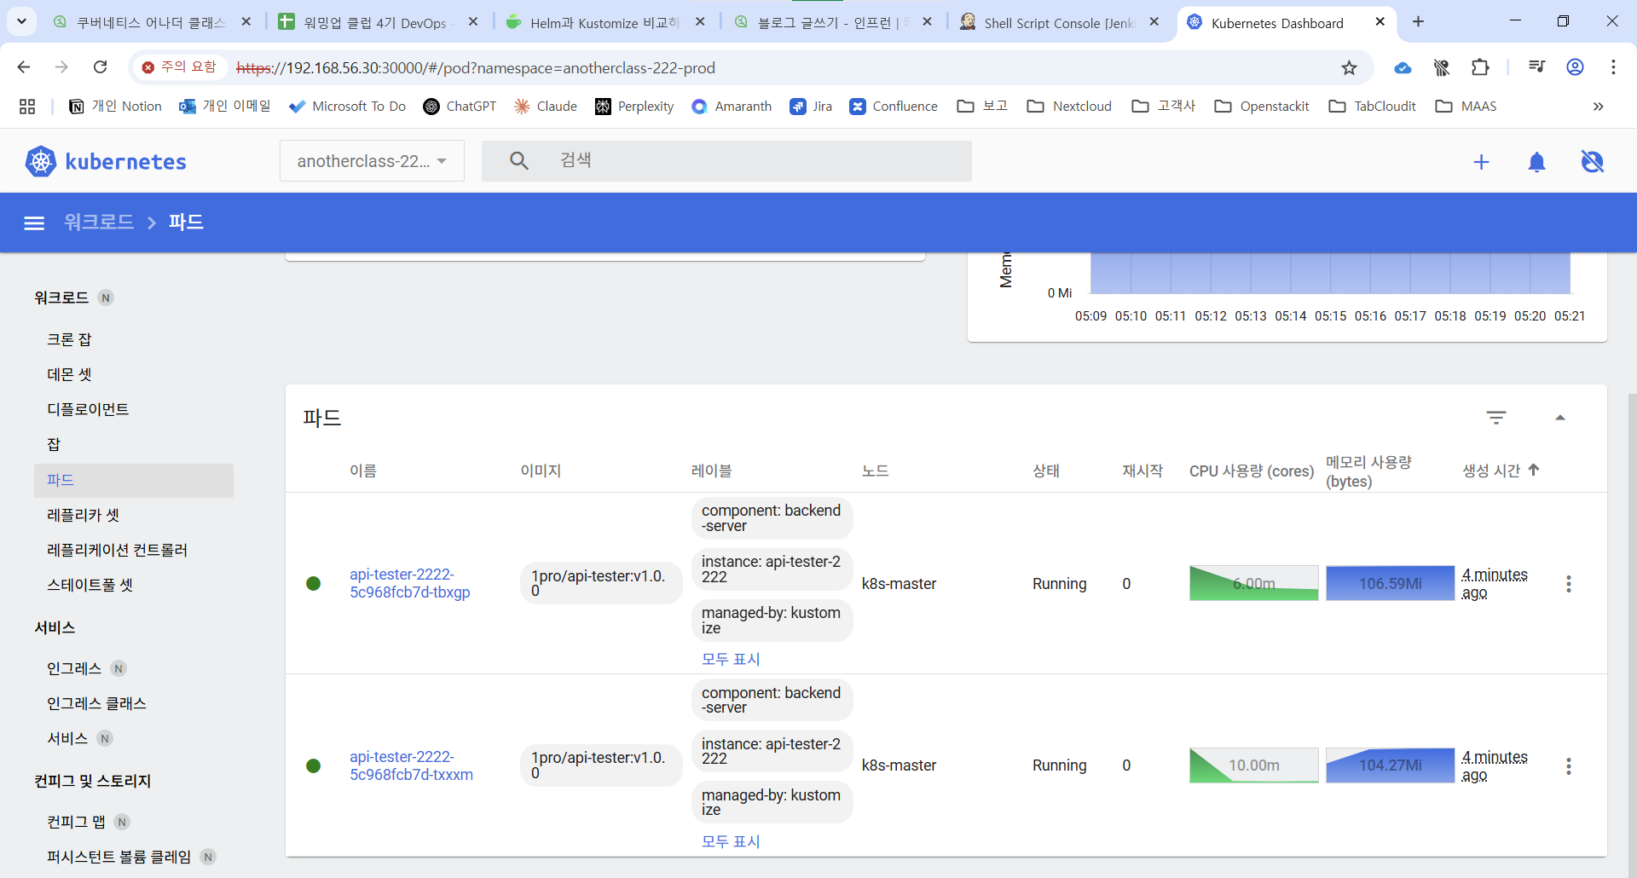Open the 데몬 셋 sidebar link

coord(69,375)
